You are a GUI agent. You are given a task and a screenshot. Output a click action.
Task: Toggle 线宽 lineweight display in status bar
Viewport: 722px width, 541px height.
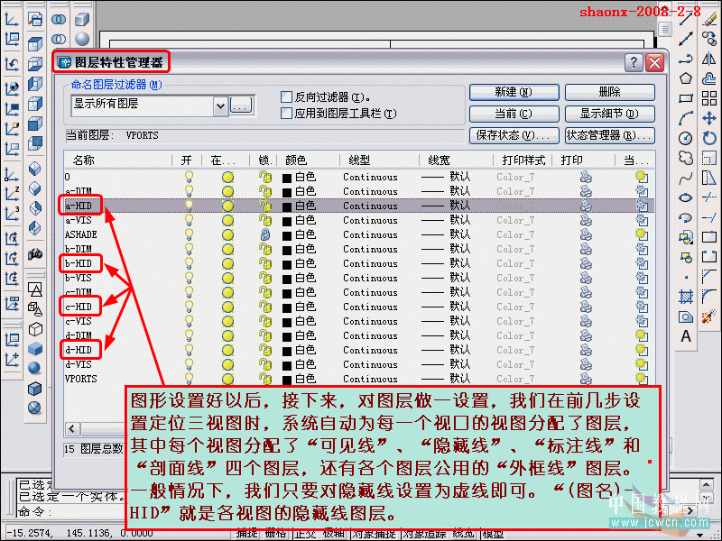tap(463, 534)
